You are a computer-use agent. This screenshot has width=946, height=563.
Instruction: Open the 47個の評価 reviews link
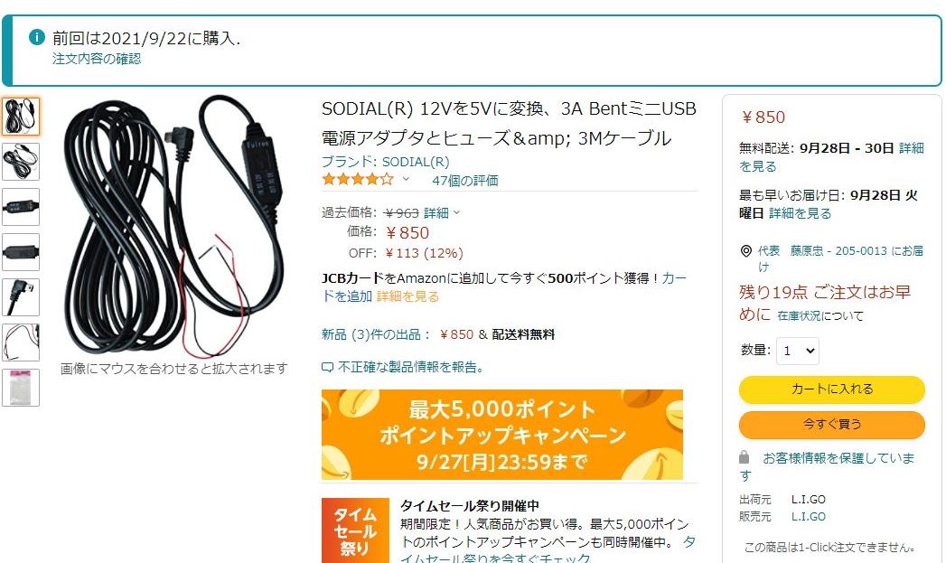coord(465,181)
